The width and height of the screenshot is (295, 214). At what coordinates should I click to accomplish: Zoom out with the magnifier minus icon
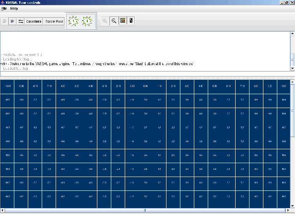[x=114, y=21]
